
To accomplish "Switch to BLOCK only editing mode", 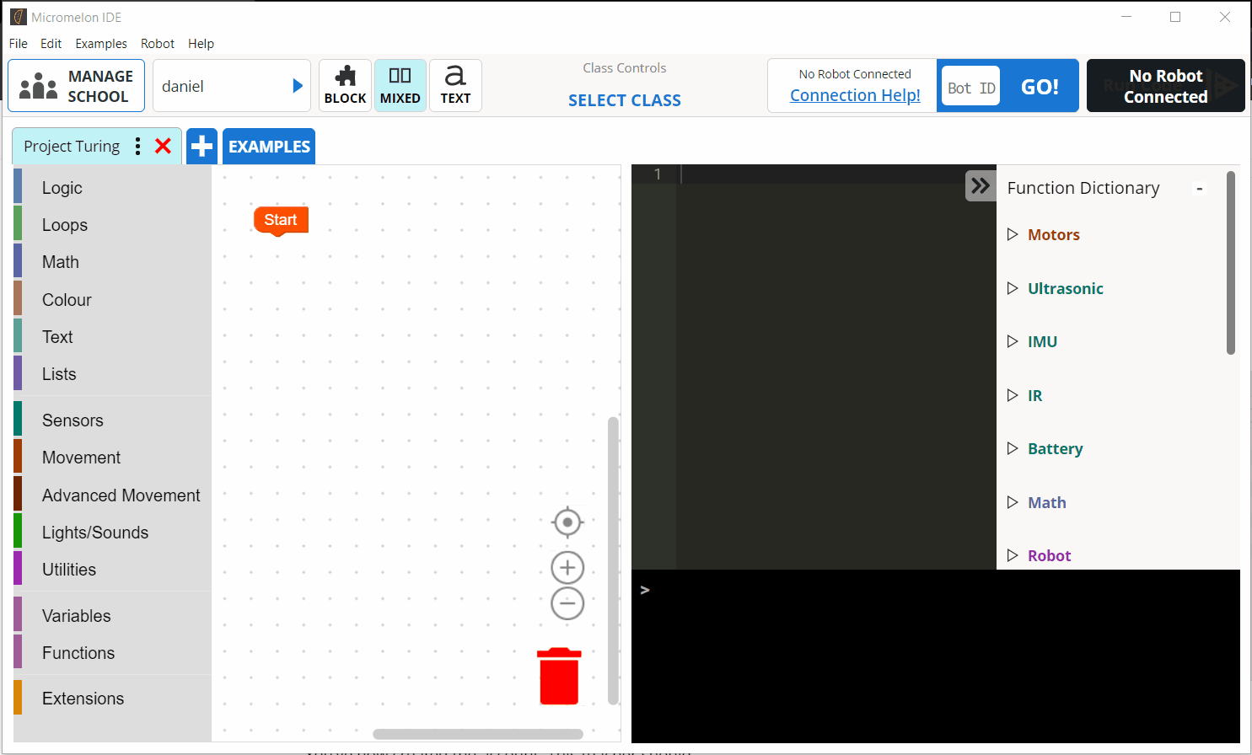I will pyautogui.click(x=345, y=84).
